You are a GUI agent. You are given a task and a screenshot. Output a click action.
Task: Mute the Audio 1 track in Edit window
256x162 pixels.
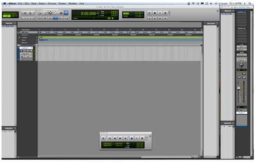31,51
